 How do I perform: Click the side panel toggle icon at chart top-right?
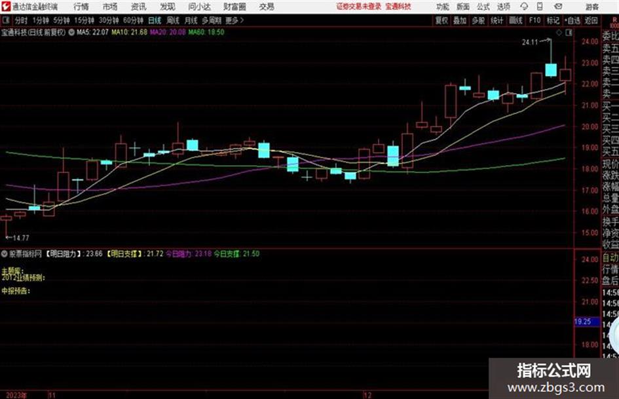pos(569,33)
